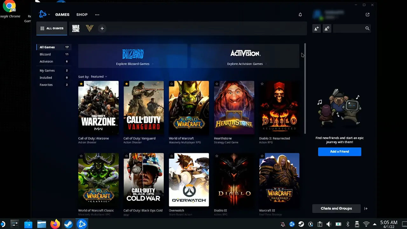Click Explore Activision Games banner
Screen dimensions: 407x229
tap(245, 56)
